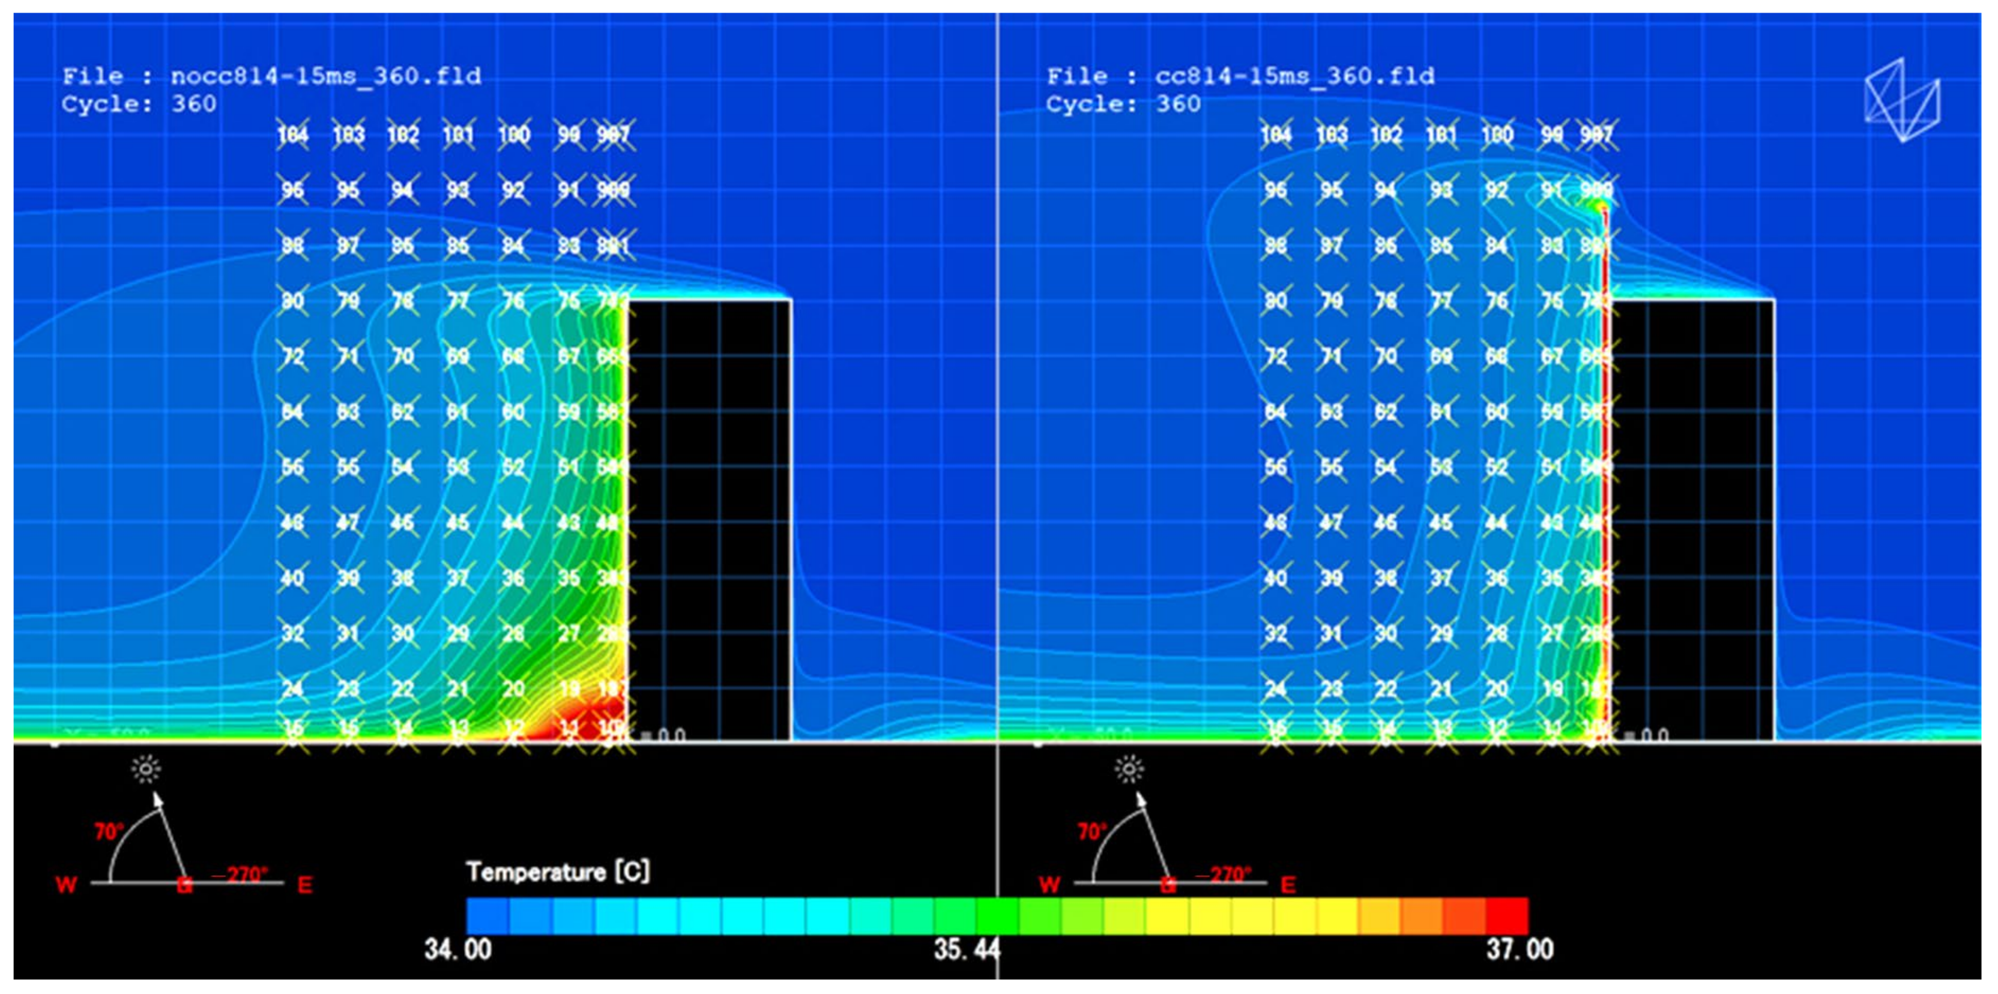Click the red 70° angle label in left panel
This screenshot has height=994, width=1998.
[x=108, y=832]
